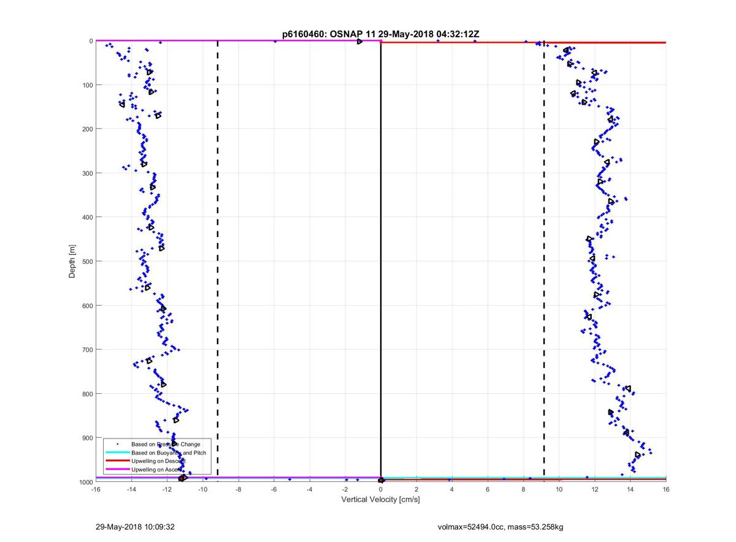Click the dashed vertical line left of zero

[x=218, y=262]
